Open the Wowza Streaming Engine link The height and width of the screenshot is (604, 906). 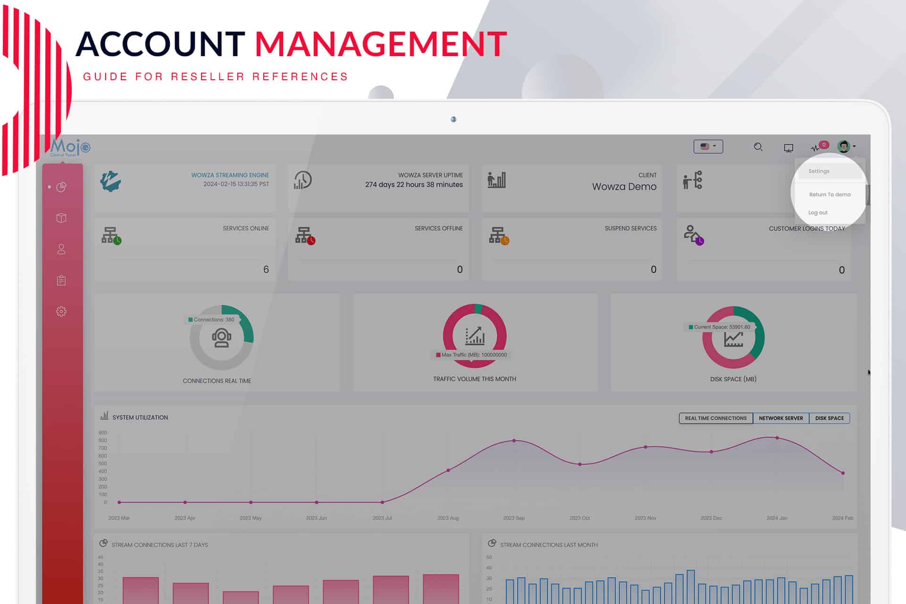pyautogui.click(x=230, y=175)
